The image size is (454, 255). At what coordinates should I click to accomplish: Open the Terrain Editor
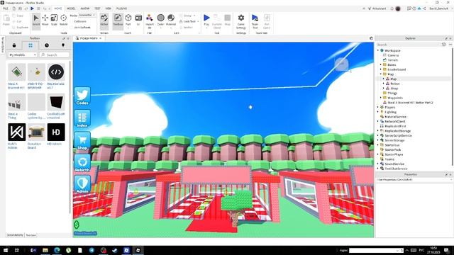click(104, 21)
